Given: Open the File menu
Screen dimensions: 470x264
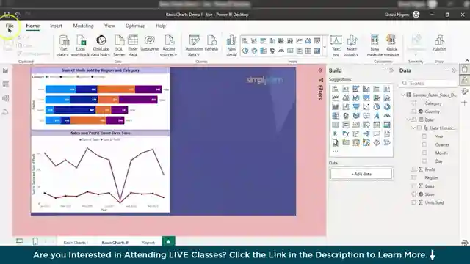Looking at the screenshot, I should pos(10,26).
